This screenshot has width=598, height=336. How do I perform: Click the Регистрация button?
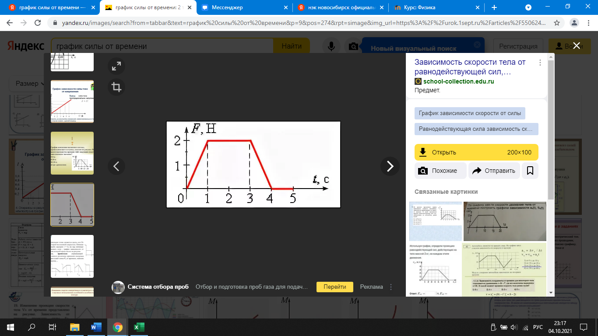click(518, 46)
